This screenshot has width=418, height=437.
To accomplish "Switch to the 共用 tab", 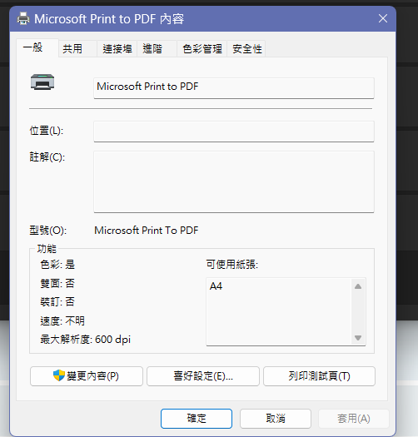I will pos(77,49).
